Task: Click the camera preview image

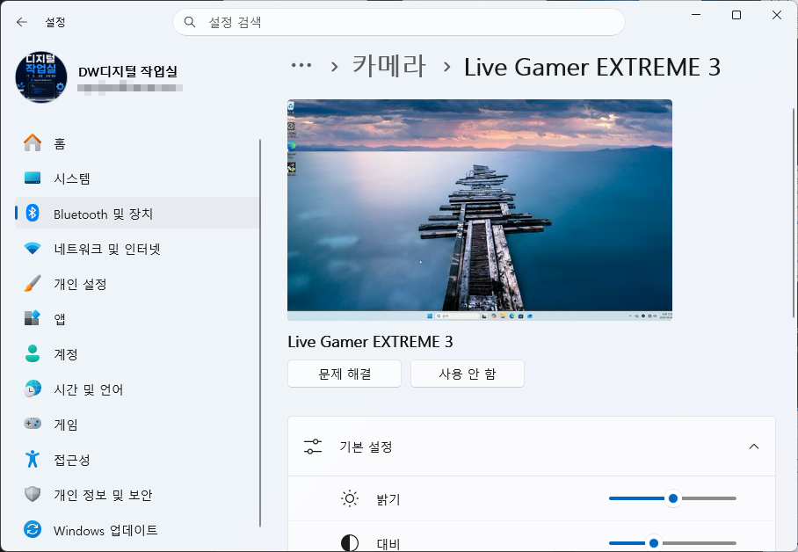Action: pyautogui.click(x=479, y=210)
